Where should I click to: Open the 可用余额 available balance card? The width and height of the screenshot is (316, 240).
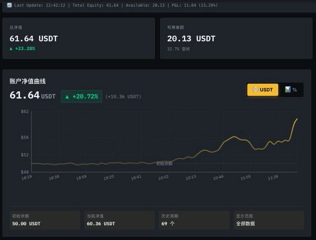[236, 38]
